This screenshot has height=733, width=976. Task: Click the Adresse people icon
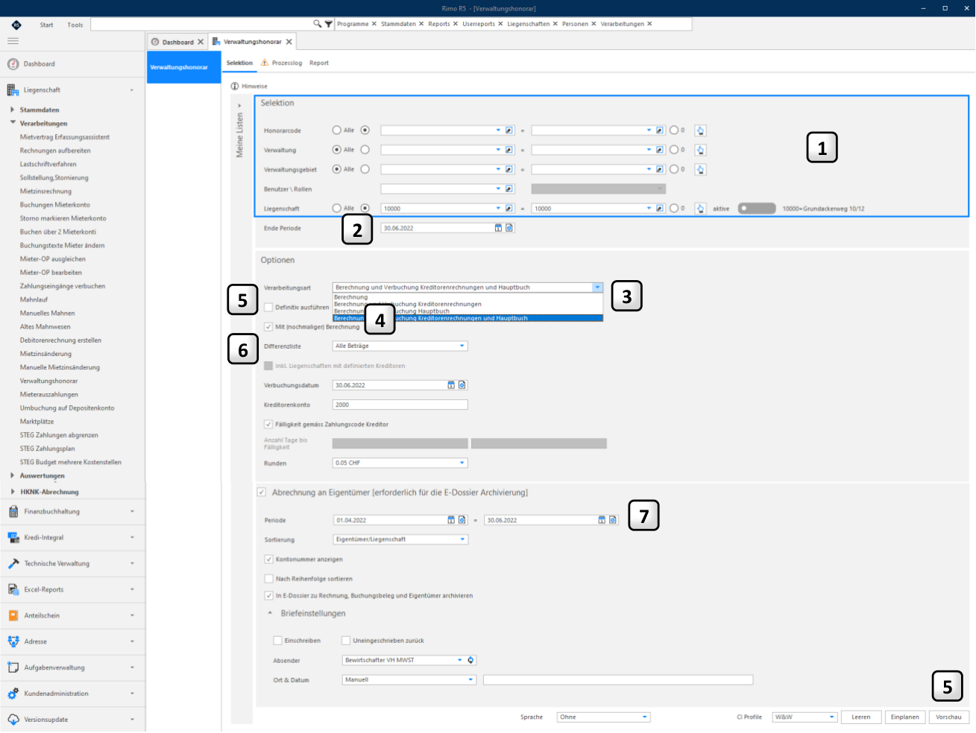(13, 641)
